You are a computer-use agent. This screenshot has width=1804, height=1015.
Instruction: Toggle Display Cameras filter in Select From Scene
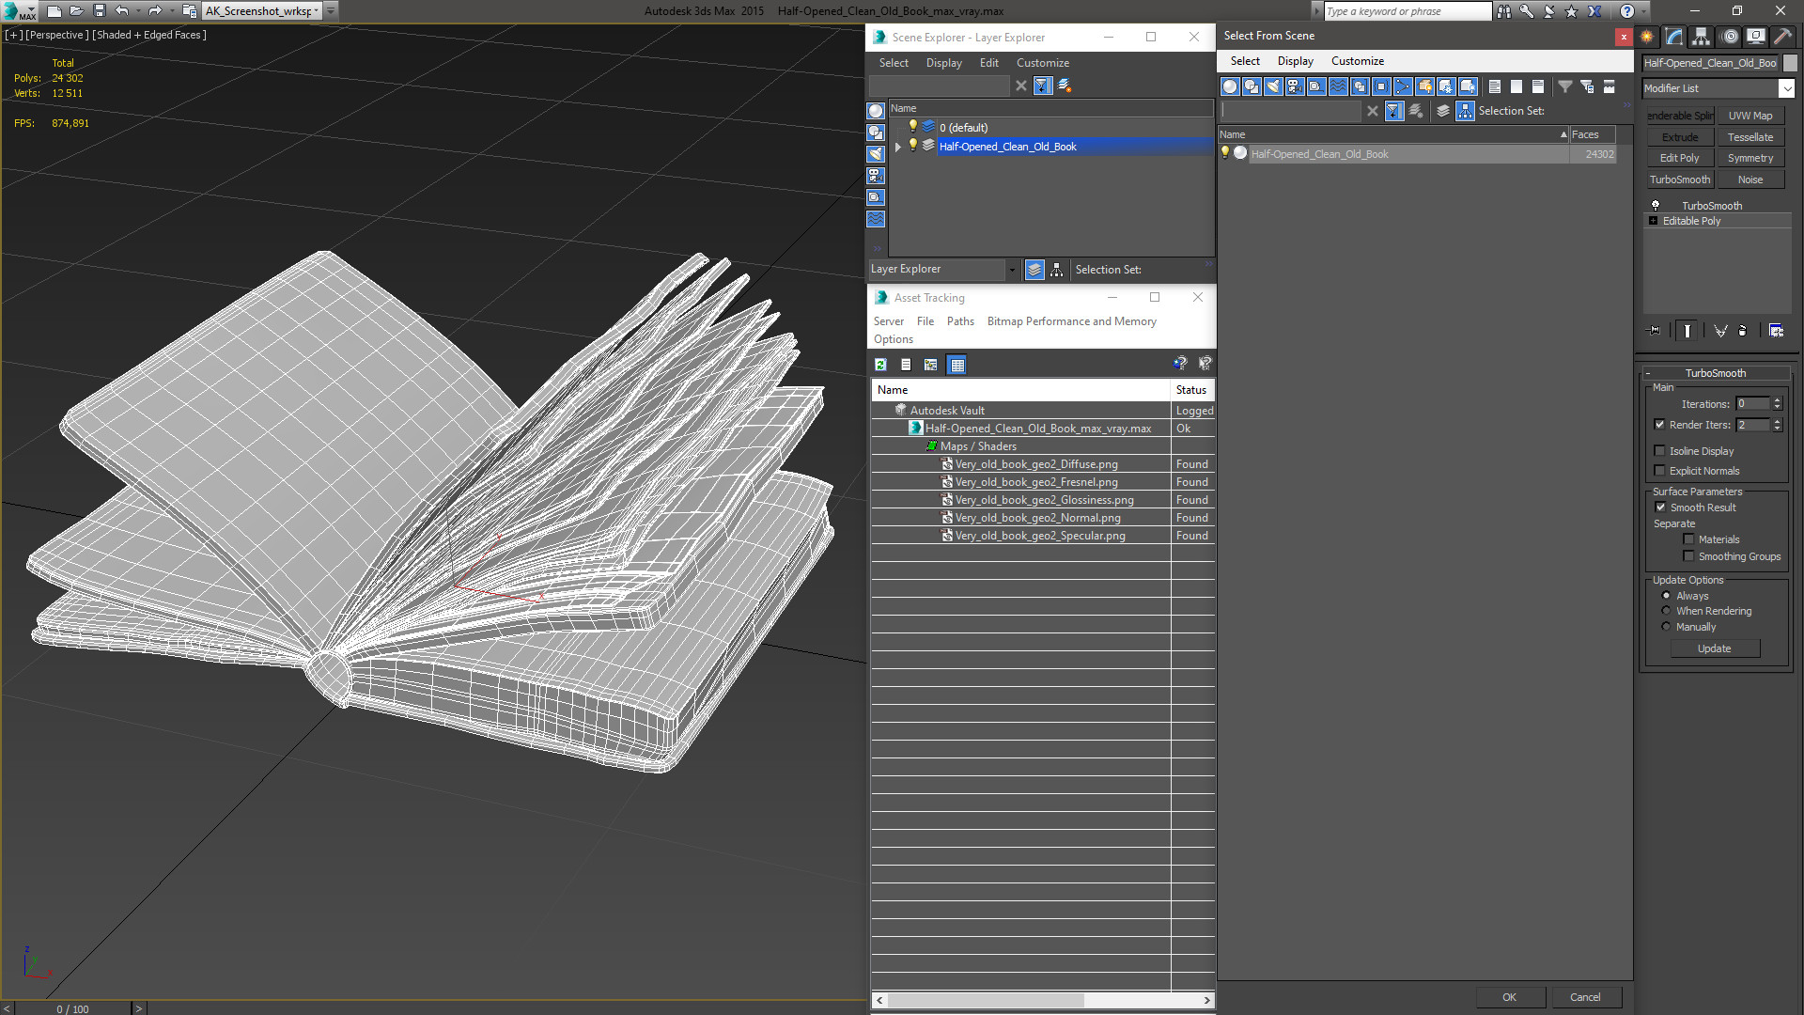coord(1295,86)
